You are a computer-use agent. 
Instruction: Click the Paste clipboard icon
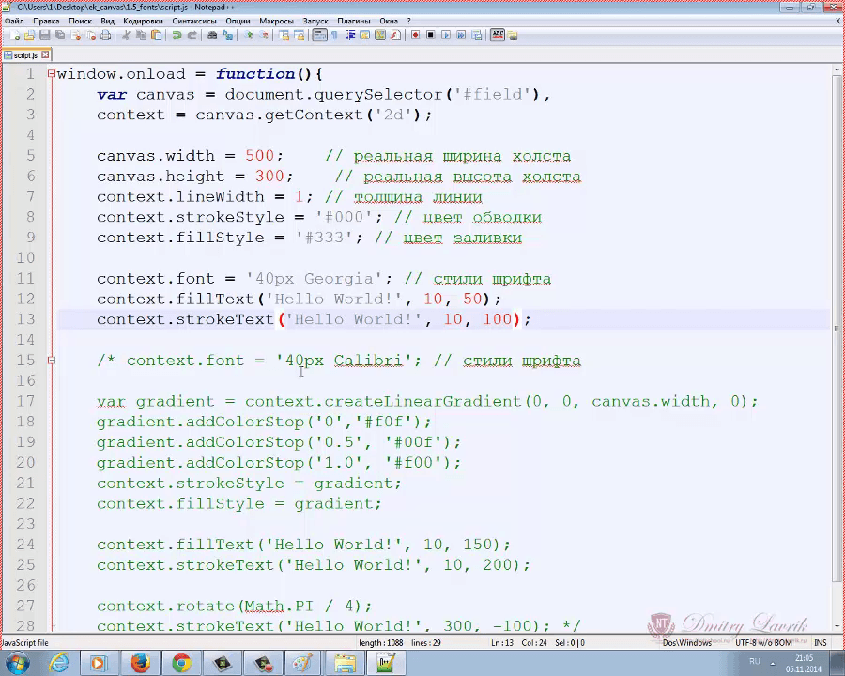click(156, 36)
